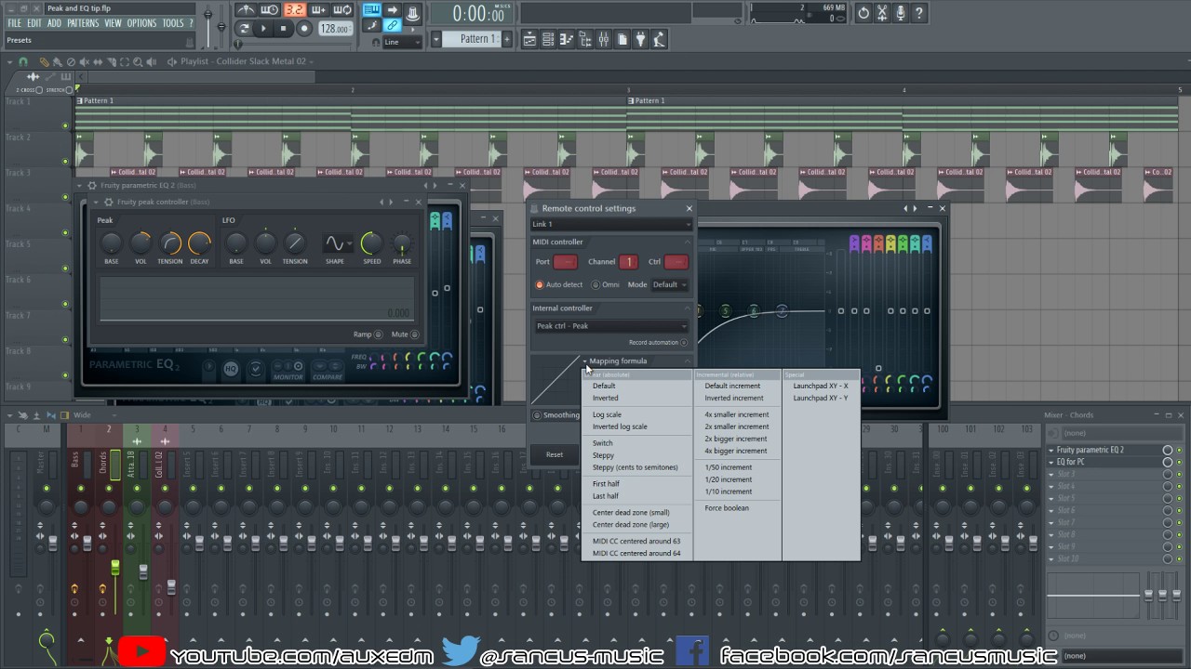Mute Track 1 in the Playlist

(65, 125)
